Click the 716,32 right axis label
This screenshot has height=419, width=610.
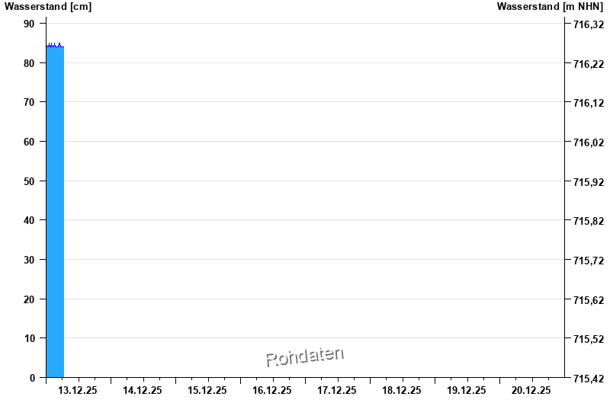[588, 24]
